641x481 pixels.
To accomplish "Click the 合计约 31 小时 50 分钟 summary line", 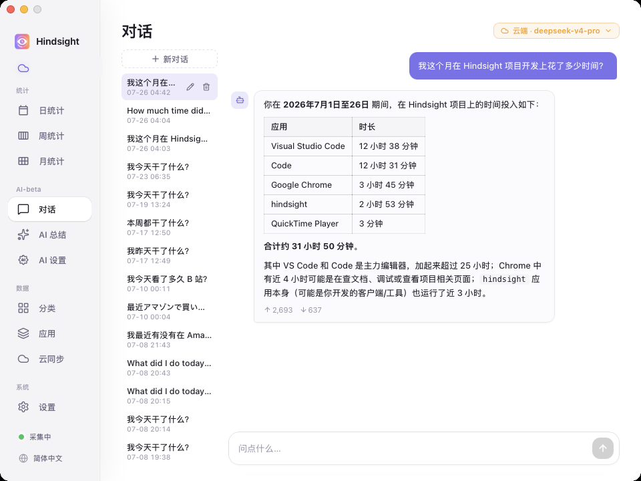I will [x=312, y=247].
